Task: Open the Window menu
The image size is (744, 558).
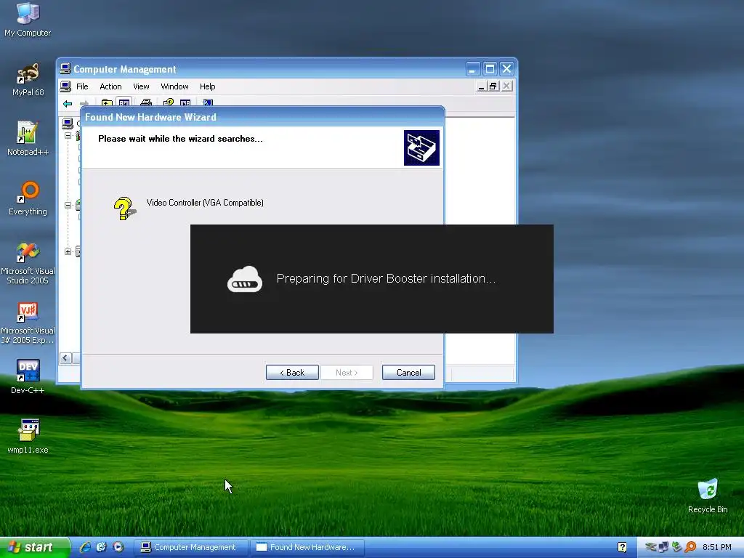Action: (174, 86)
